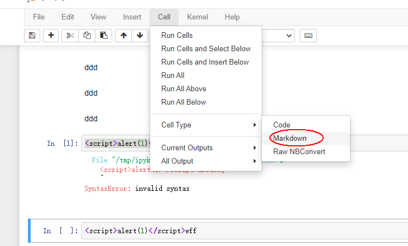The image size is (408, 246).
Task: Open the Help menu
Action: (232, 17)
